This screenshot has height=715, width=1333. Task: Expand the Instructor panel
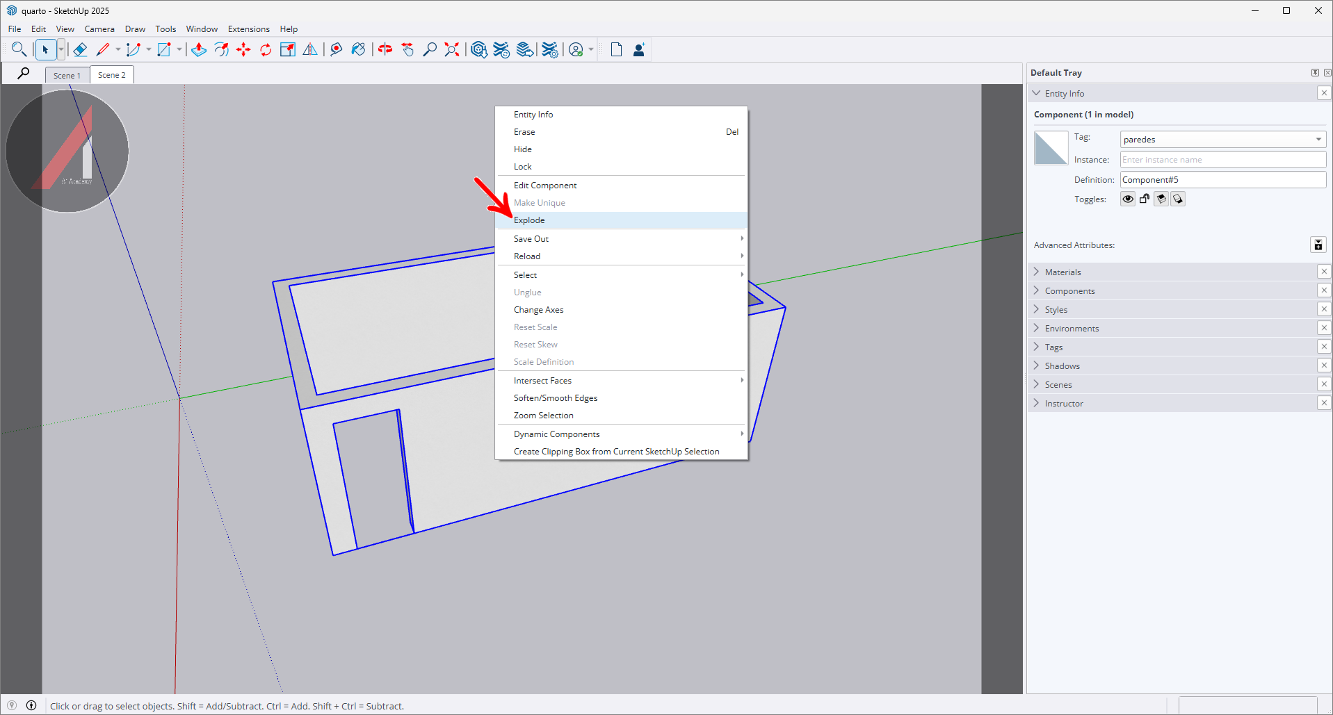(x=1036, y=403)
